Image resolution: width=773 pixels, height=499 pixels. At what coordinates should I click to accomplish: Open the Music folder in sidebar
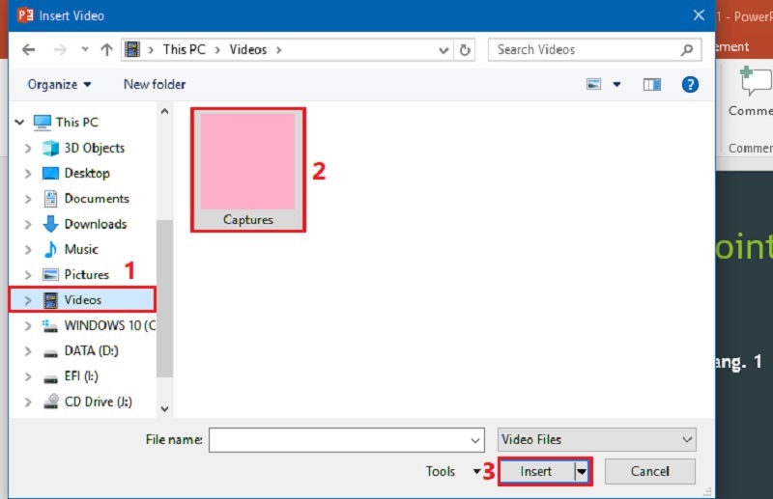pyautogui.click(x=81, y=249)
